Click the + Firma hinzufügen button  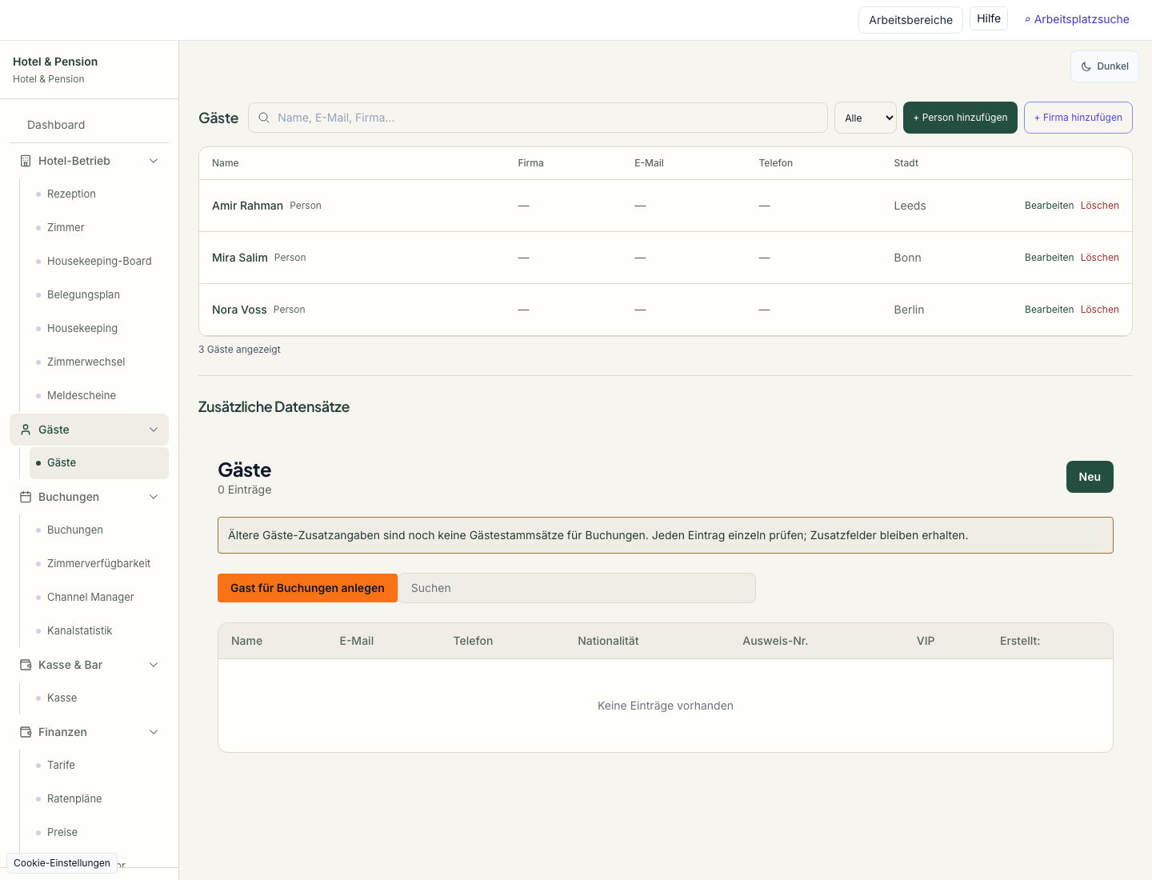point(1078,118)
